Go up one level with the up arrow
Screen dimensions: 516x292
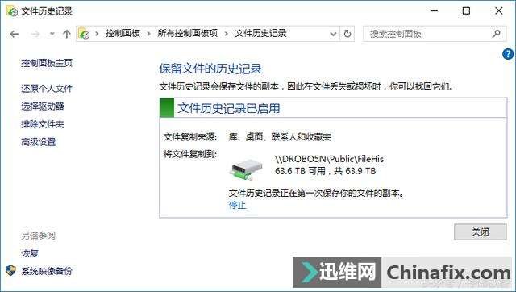point(67,34)
